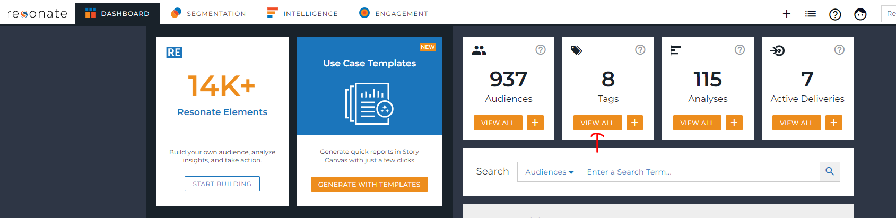Focus the Enter a Search Term field
Viewport: 896px width, 218px height.
(x=701, y=172)
